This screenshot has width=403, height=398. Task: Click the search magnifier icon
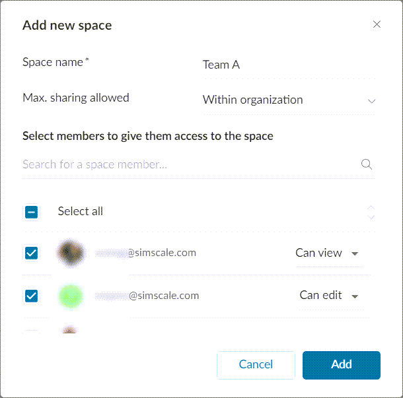tap(367, 164)
